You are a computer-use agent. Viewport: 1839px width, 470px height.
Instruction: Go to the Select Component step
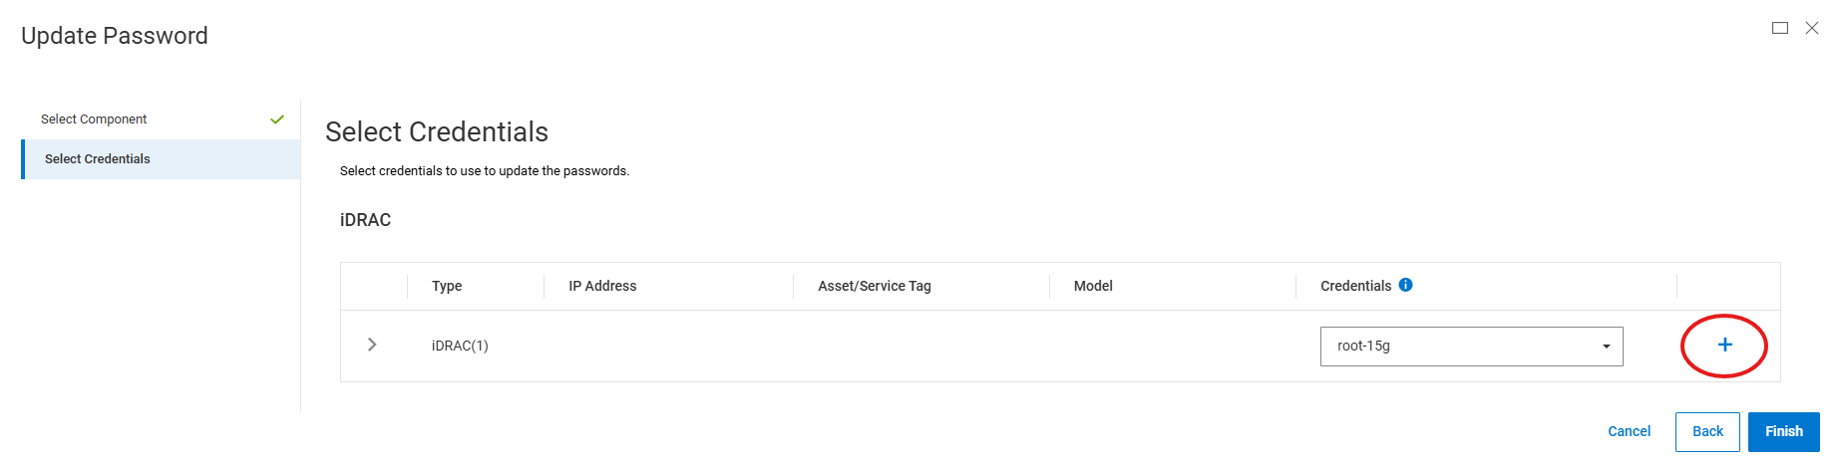pyautogui.click(x=94, y=119)
